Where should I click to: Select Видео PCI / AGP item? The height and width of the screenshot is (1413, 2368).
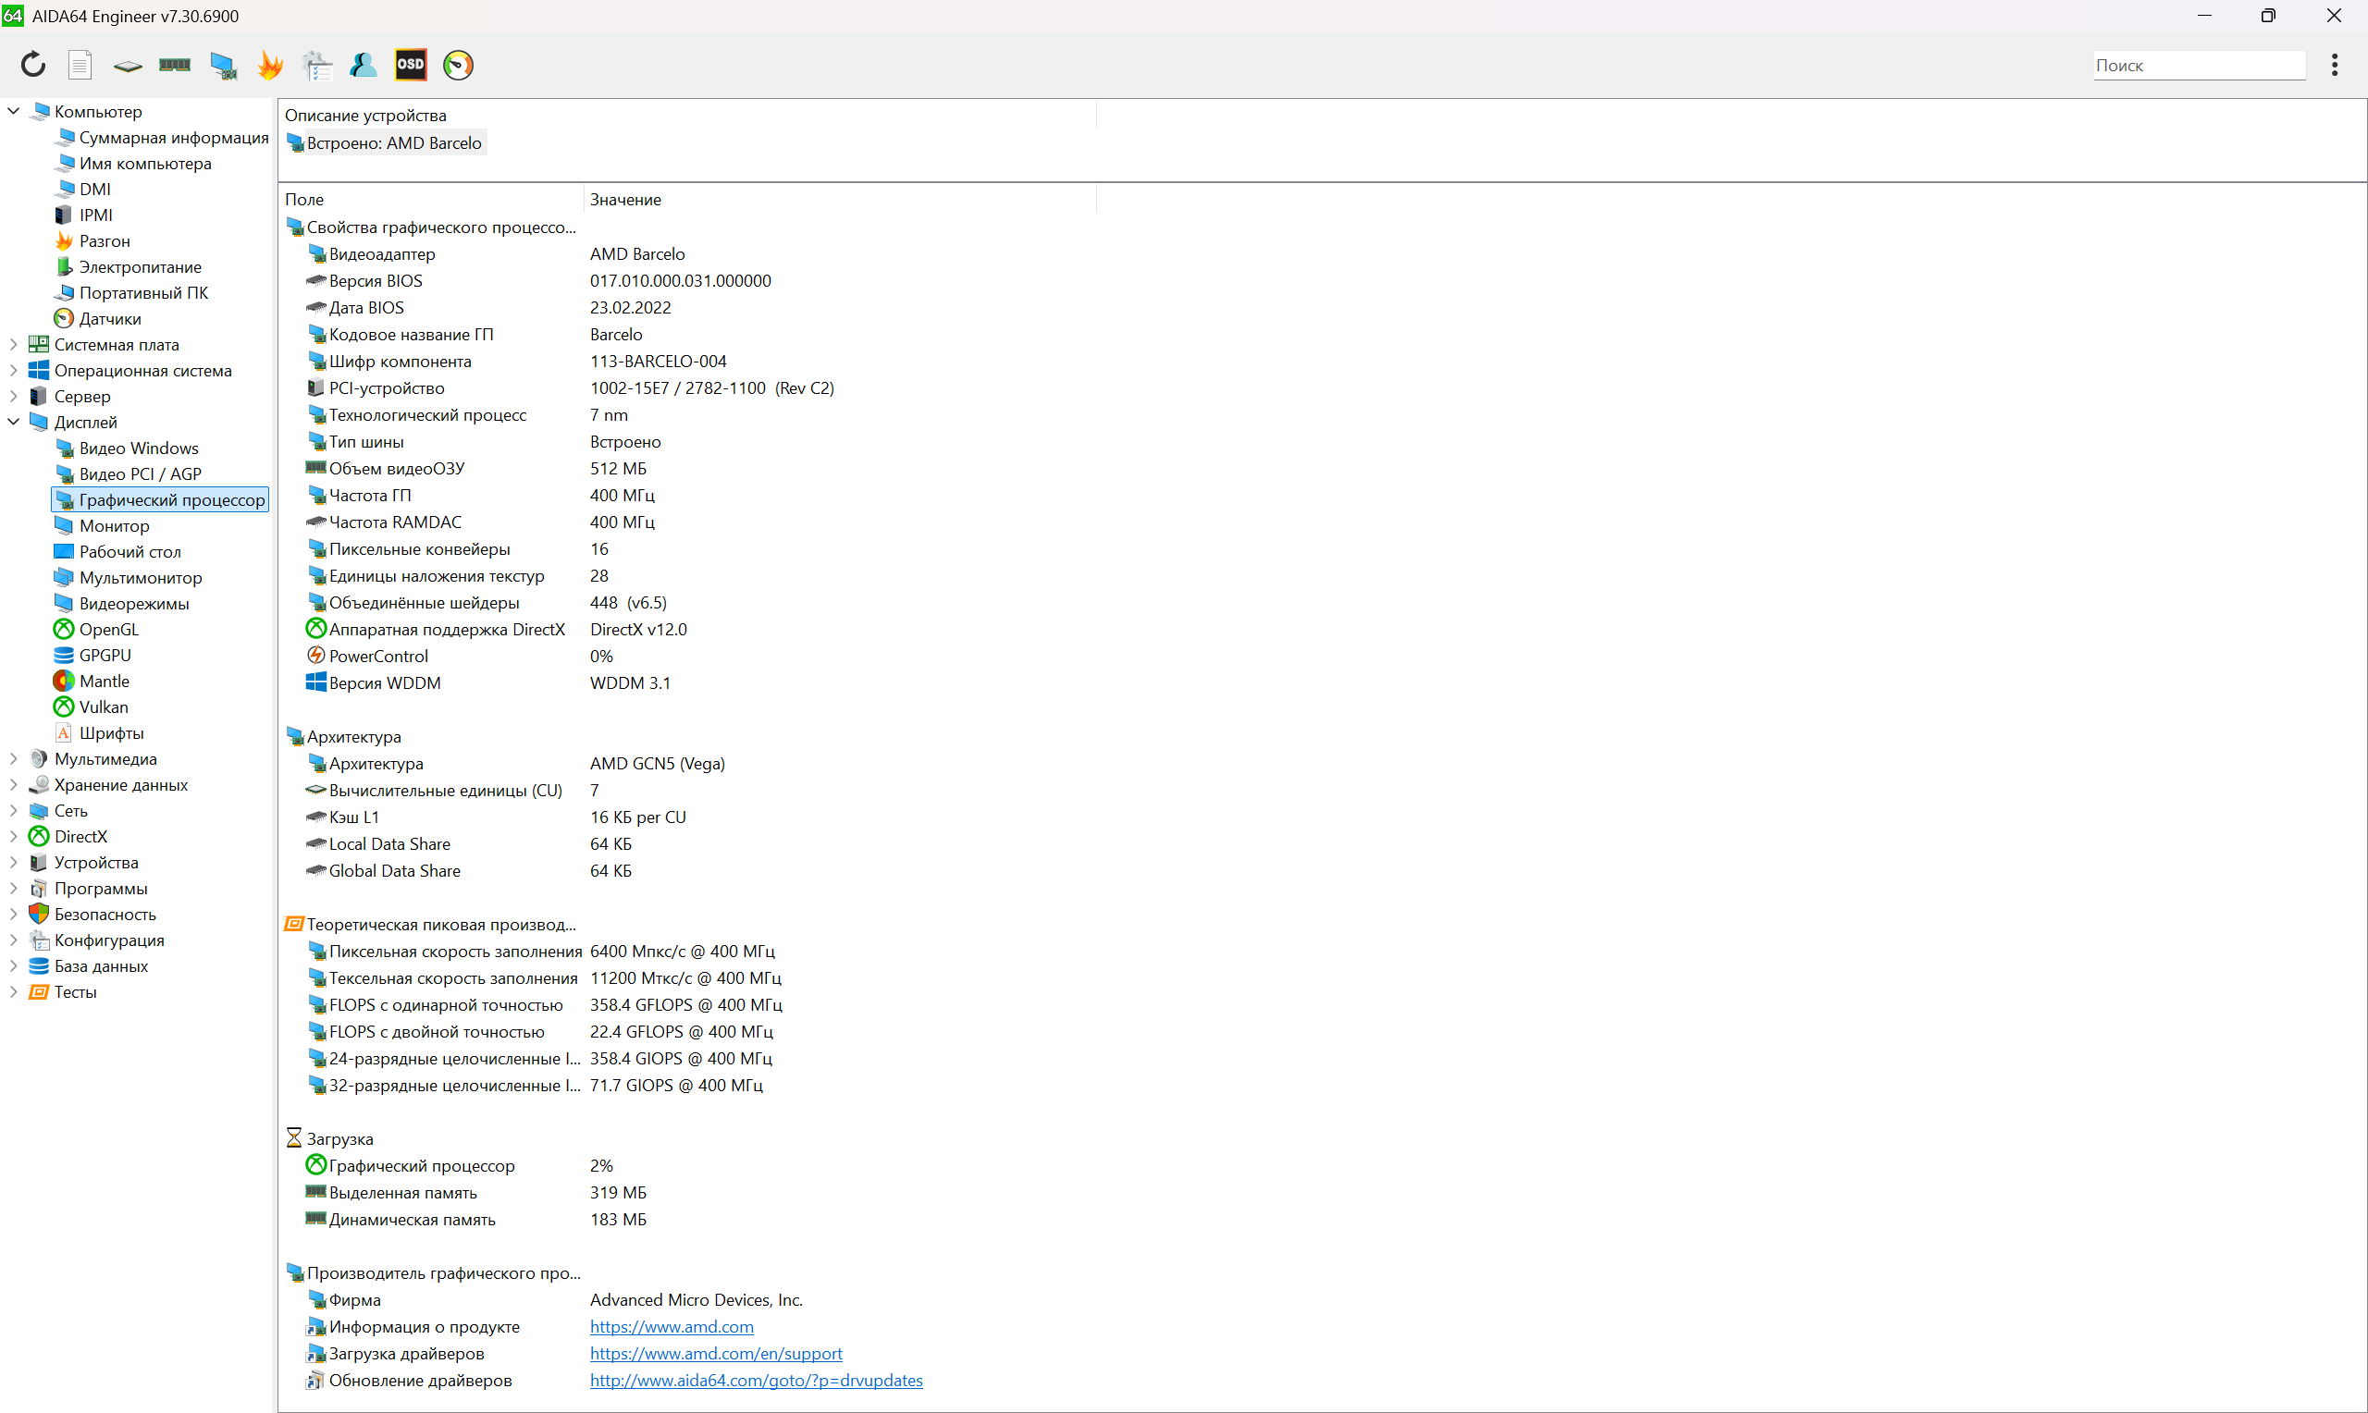(x=140, y=473)
